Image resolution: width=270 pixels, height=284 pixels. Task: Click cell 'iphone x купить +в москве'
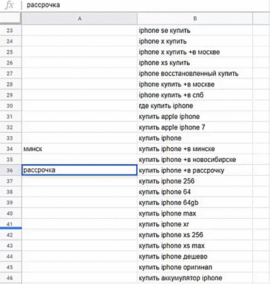[x=195, y=52]
